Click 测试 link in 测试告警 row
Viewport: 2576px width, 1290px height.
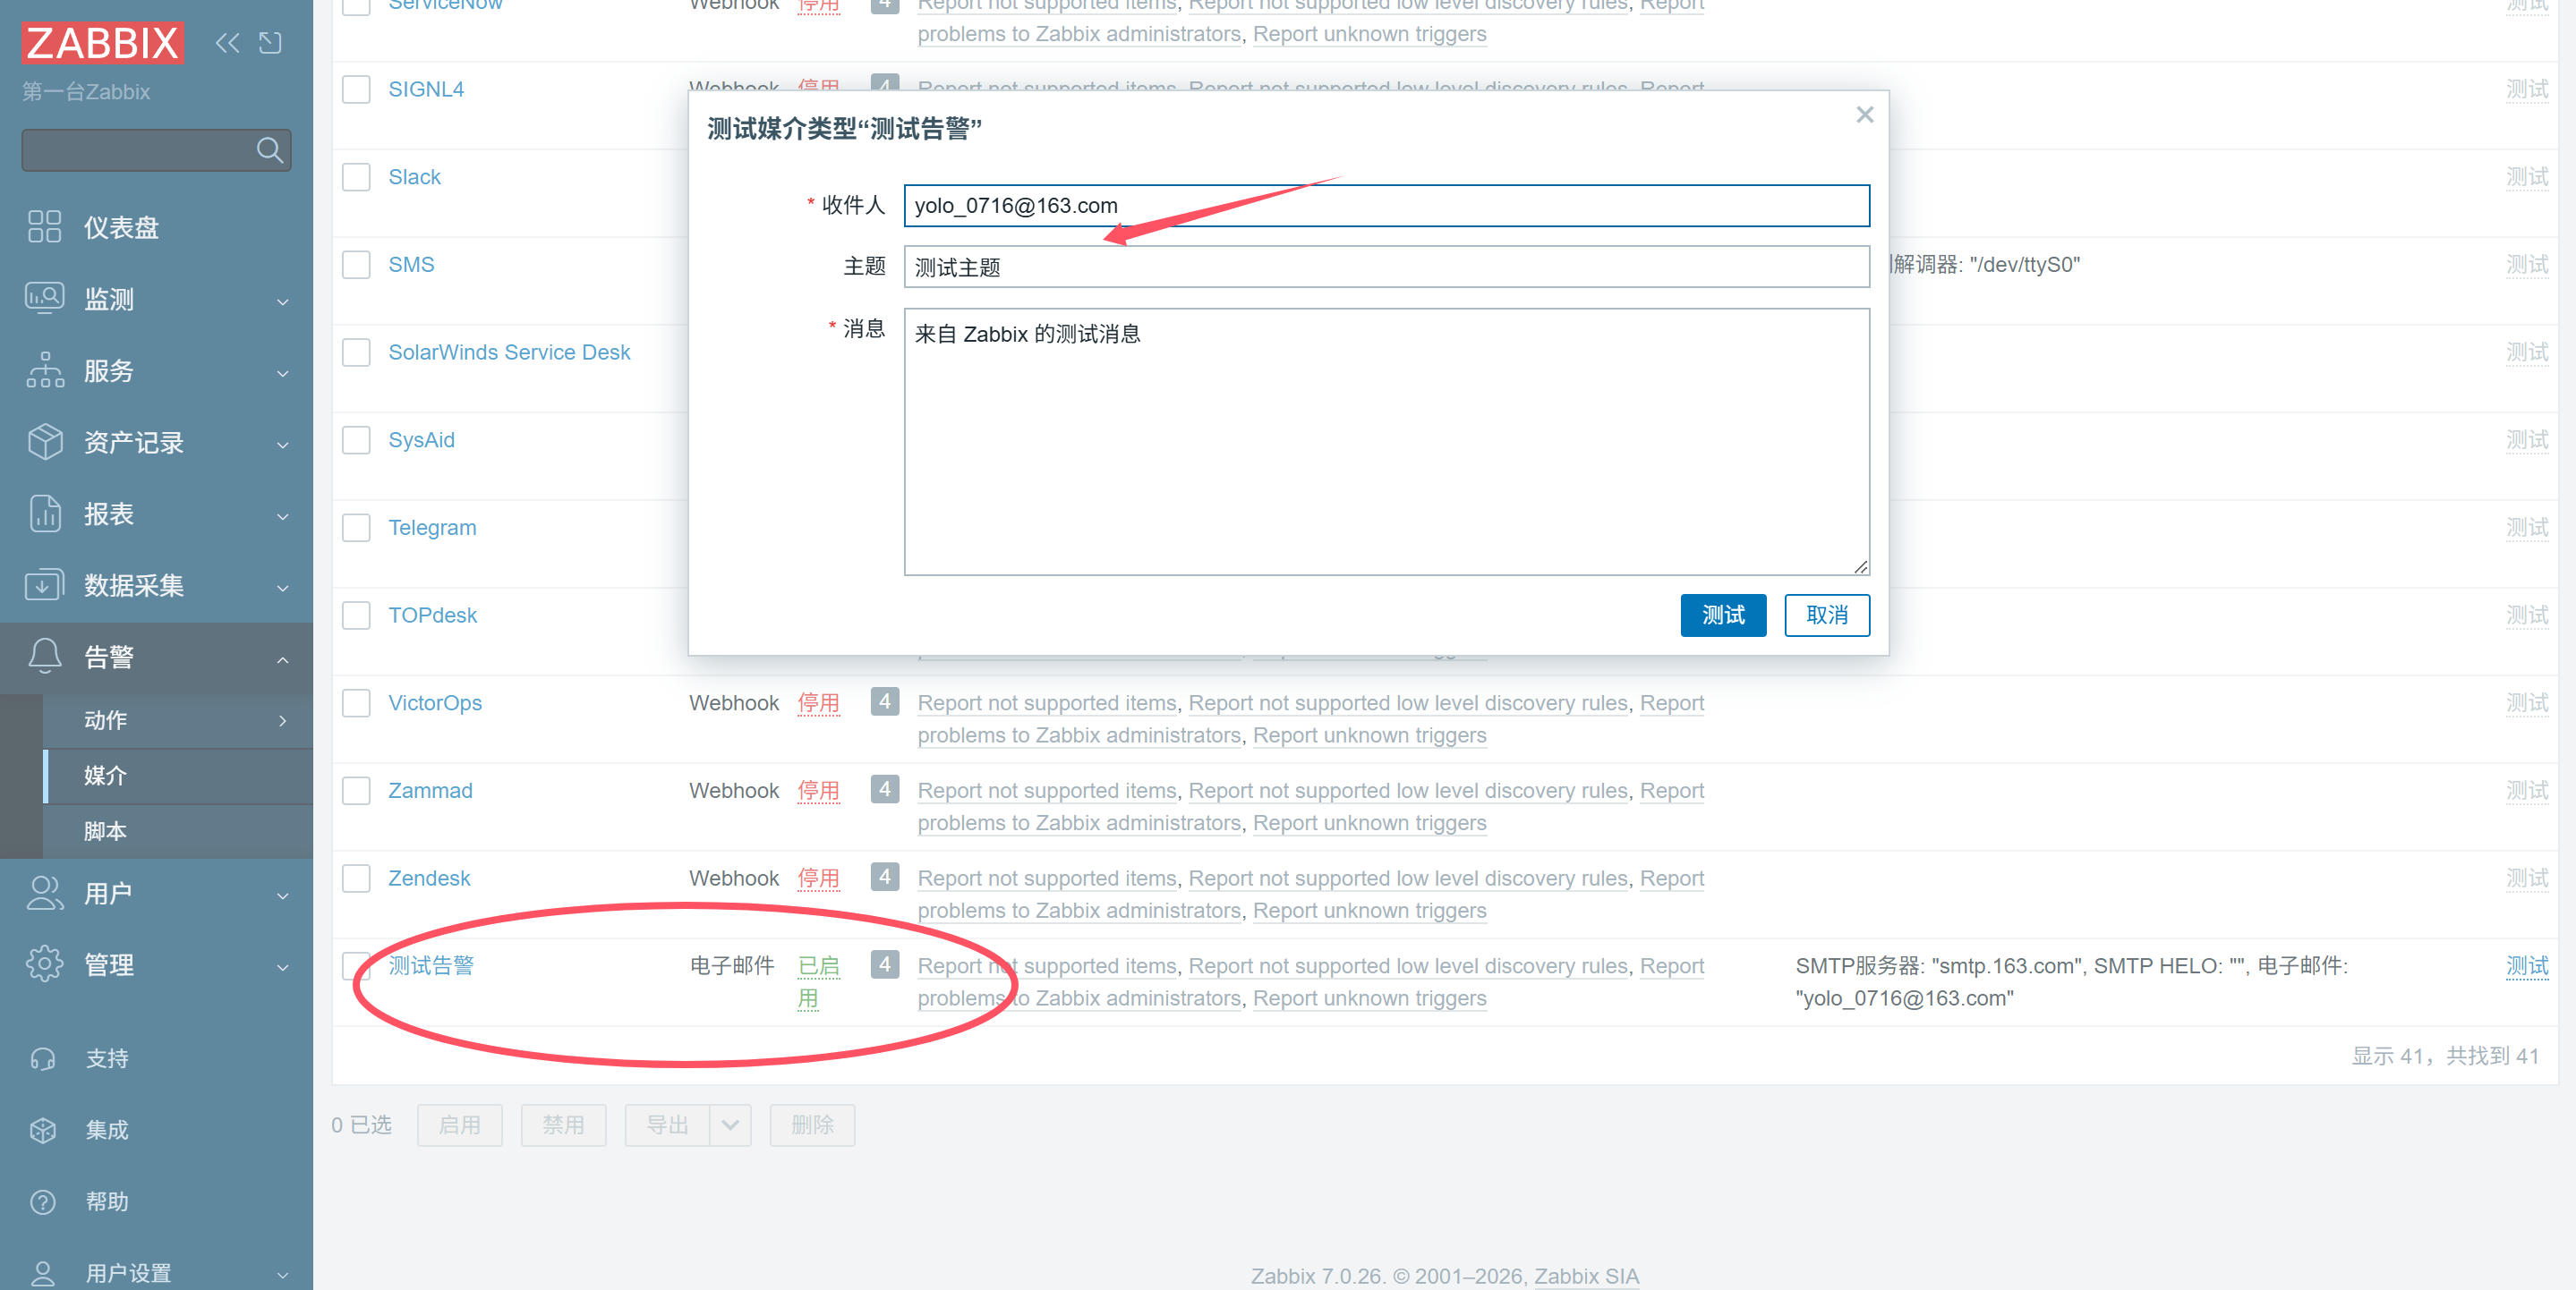[2527, 965]
